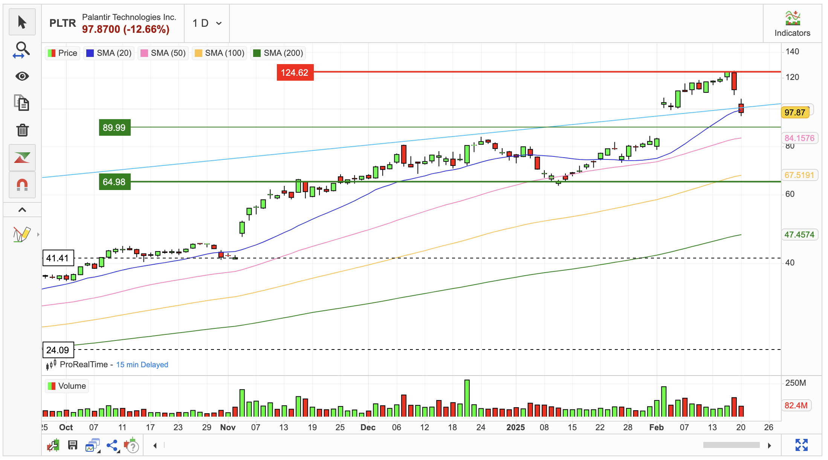Click the Palantir Technologies Inc. company name
Screen dimensions: 828x460
point(129,17)
